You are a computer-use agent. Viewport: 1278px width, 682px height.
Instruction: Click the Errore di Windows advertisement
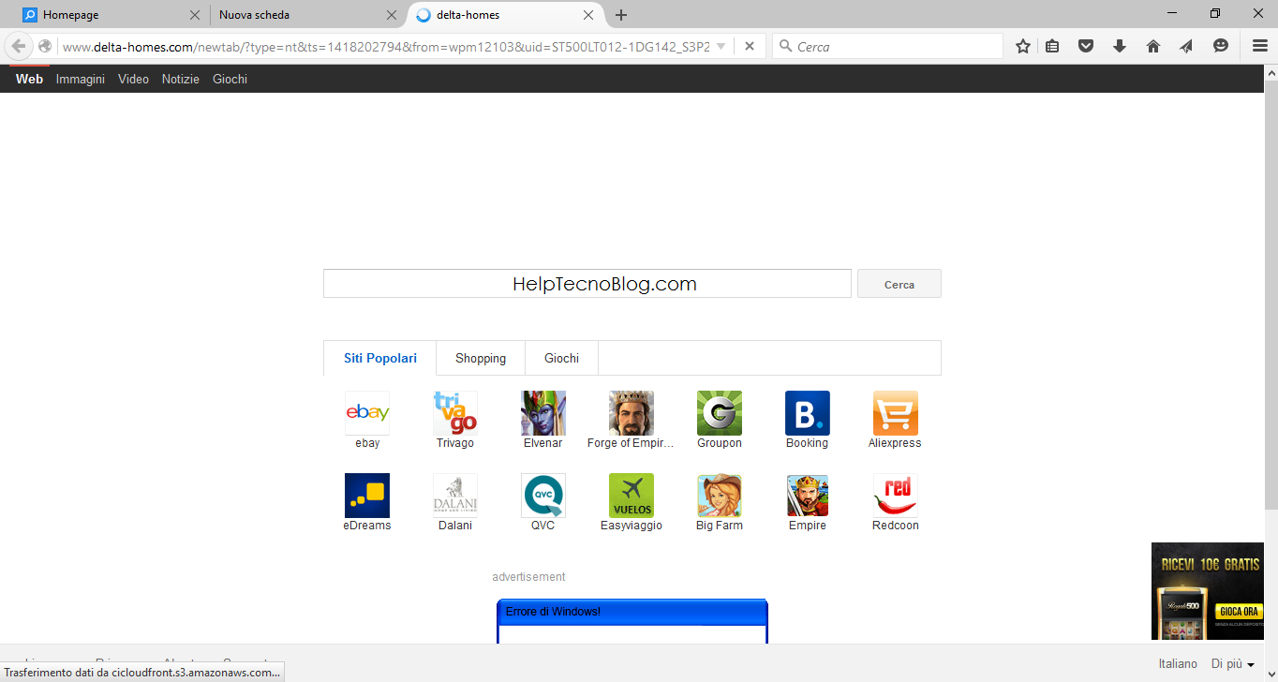click(x=632, y=621)
